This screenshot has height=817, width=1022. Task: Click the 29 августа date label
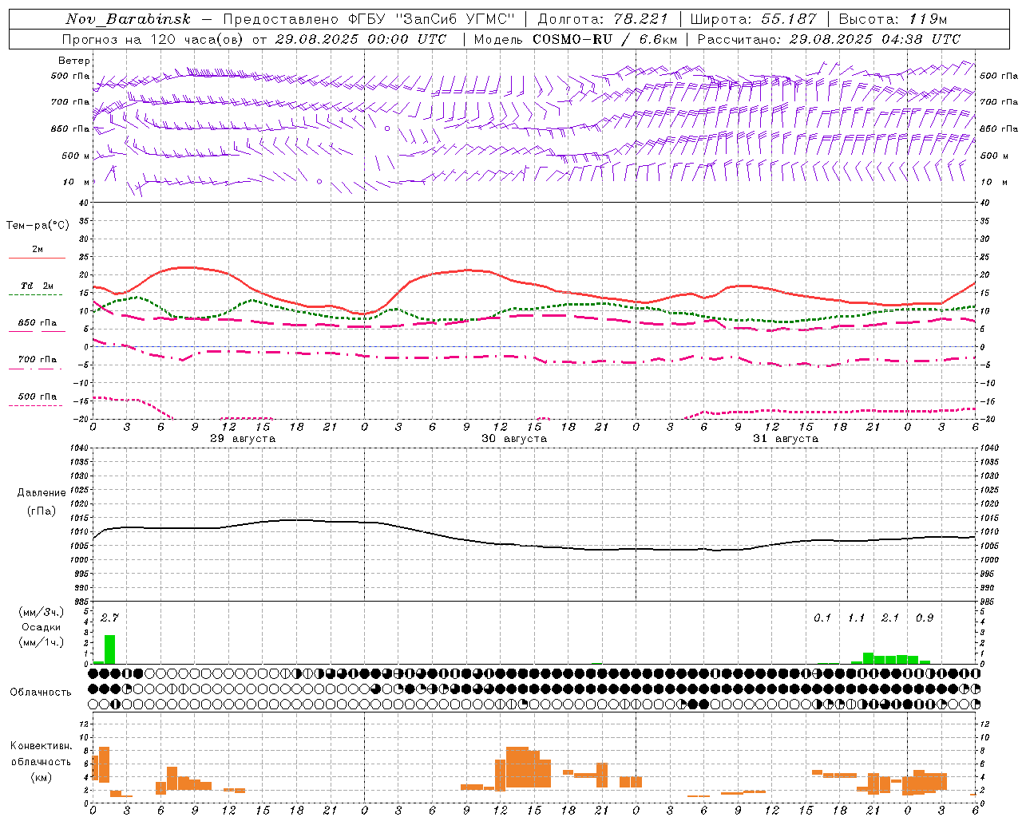coord(243,439)
